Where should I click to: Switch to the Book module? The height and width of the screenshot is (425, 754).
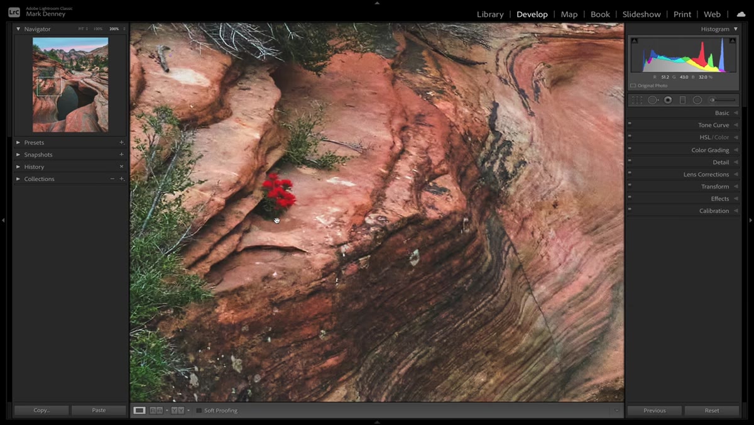(600, 14)
